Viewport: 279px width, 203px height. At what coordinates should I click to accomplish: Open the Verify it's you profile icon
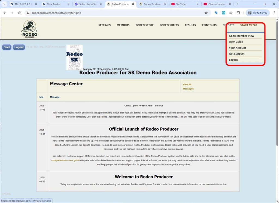pyautogui.click(x=257, y=13)
